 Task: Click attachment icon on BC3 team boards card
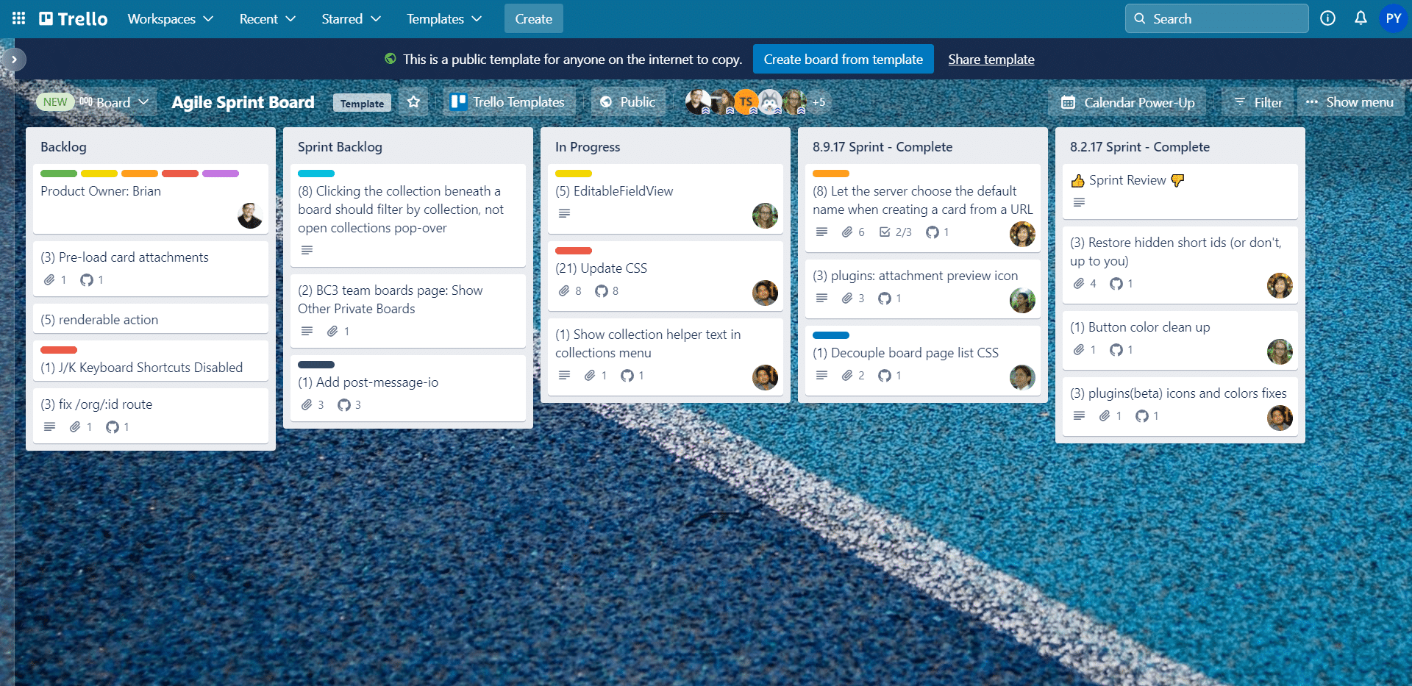tap(332, 332)
